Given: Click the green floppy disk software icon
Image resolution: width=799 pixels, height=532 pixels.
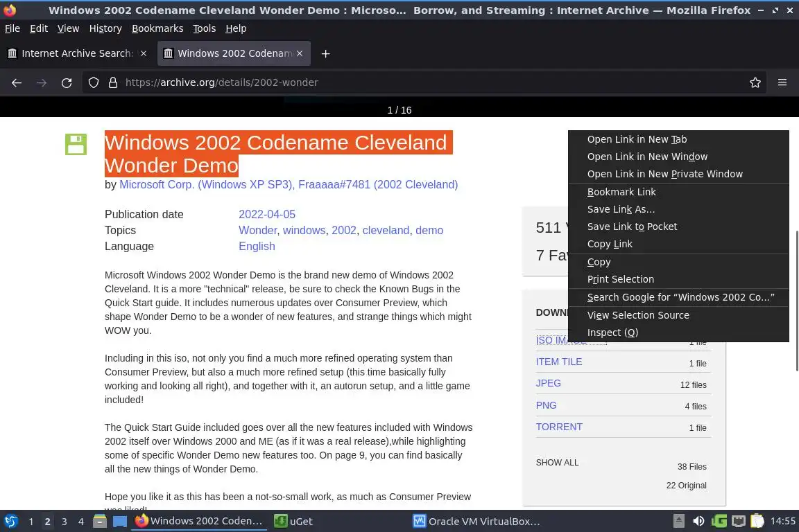Looking at the screenshot, I should coord(76,144).
